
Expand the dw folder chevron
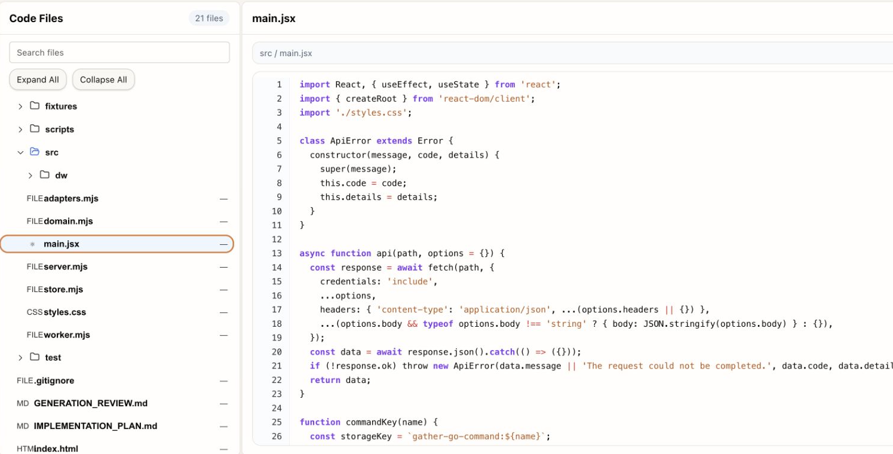click(30, 176)
